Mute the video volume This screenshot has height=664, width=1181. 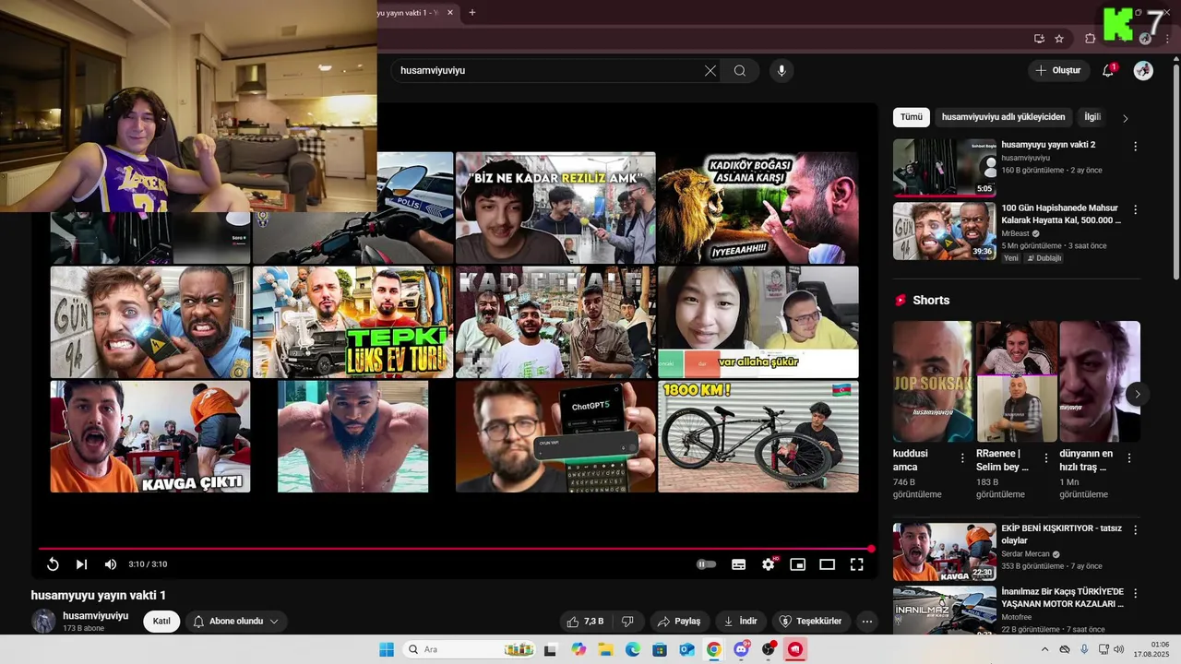click(110, 564)
